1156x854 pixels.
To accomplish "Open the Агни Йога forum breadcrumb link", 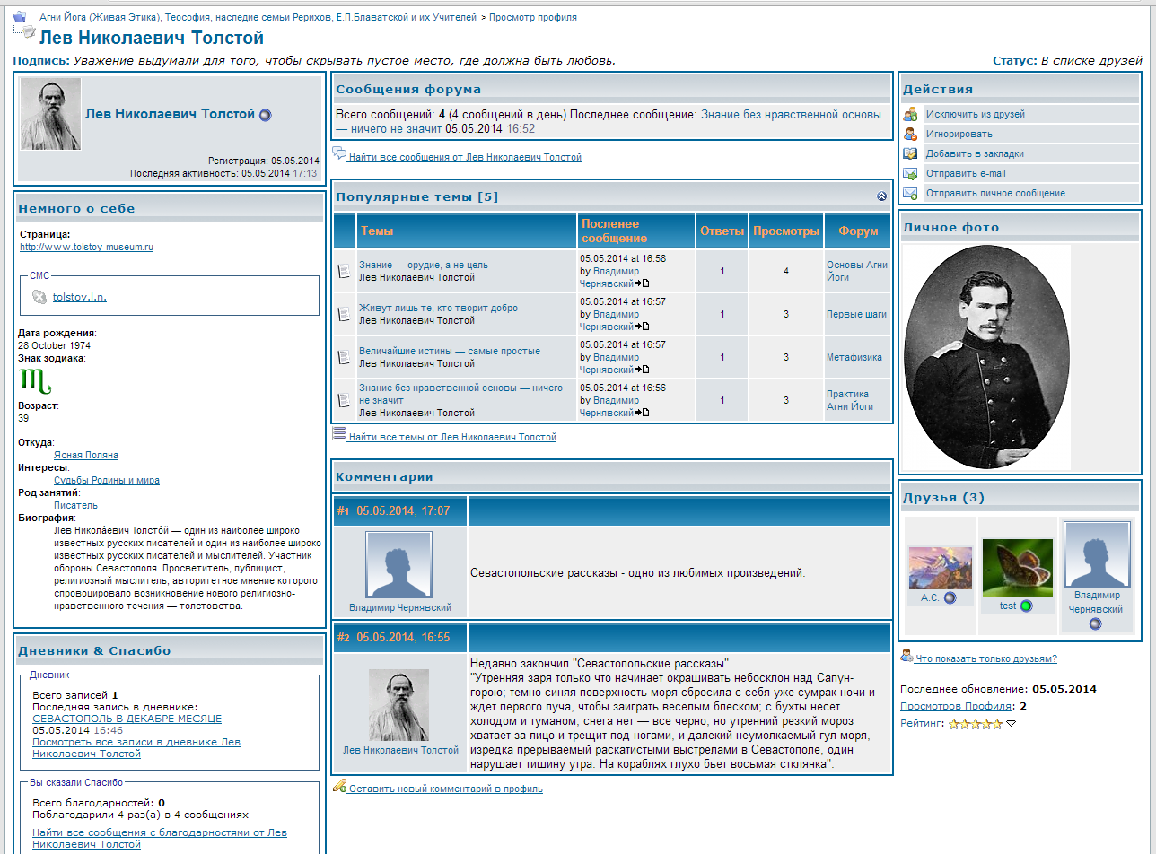I will tap(258, 17).
